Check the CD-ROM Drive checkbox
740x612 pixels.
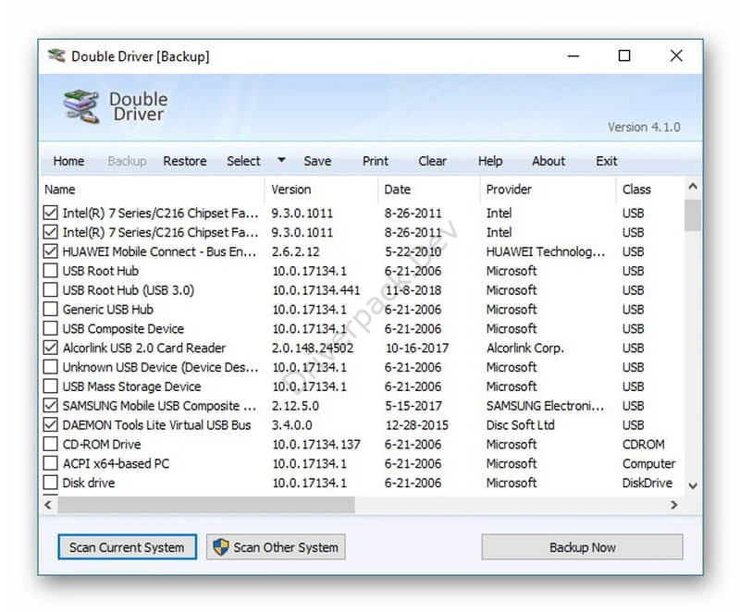click(51, 444)
